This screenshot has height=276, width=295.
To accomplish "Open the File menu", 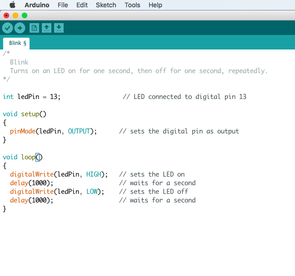I will coord(63,5).
